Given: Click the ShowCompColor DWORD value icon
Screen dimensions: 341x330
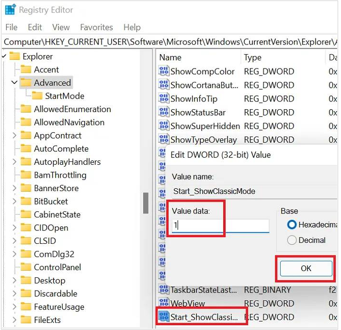Looking at the screenshot, I should (164, 72).
